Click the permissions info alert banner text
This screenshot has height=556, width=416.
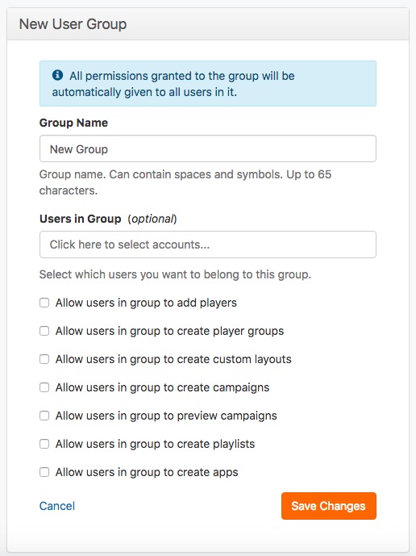point(173,84)
